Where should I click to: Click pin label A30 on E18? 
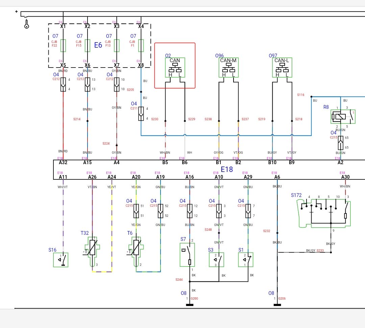click(345, 177)
